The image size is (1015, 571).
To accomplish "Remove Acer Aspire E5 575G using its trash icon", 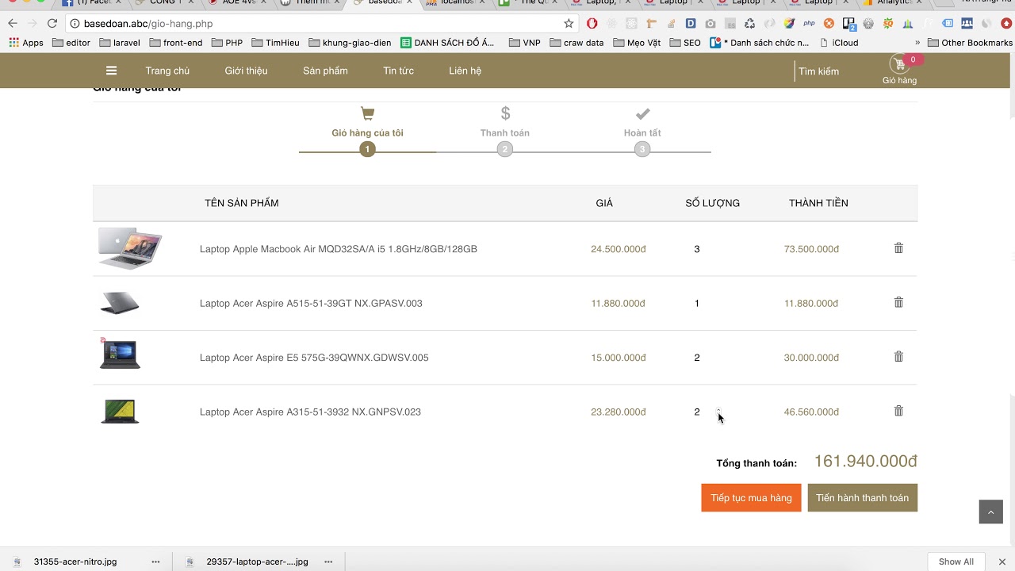I will pos(898,357).
